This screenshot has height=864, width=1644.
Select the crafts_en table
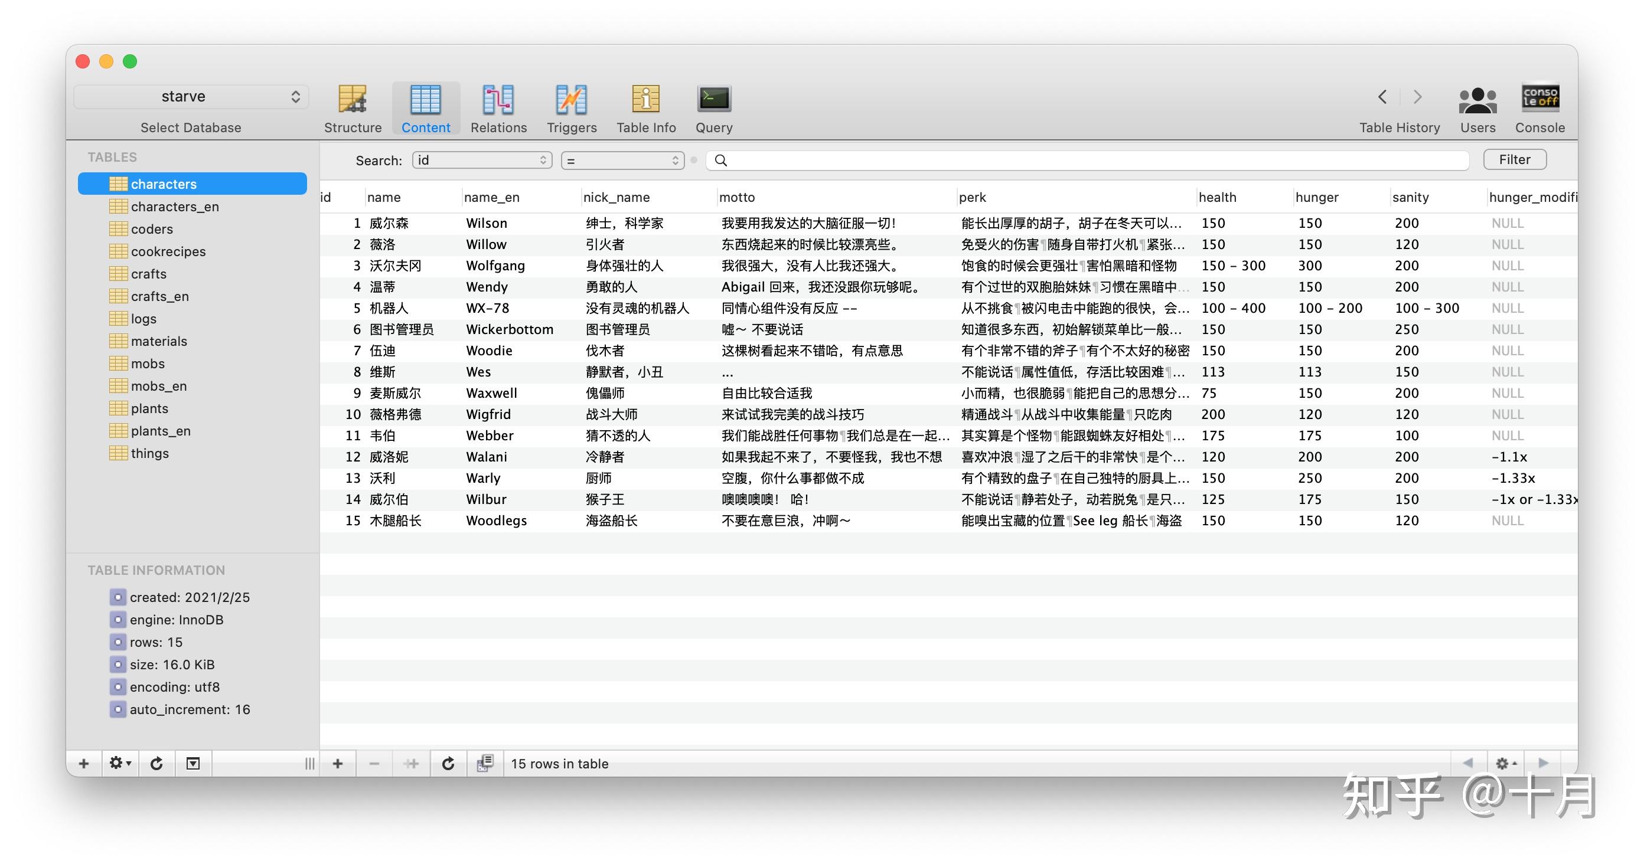click(192, 296)
